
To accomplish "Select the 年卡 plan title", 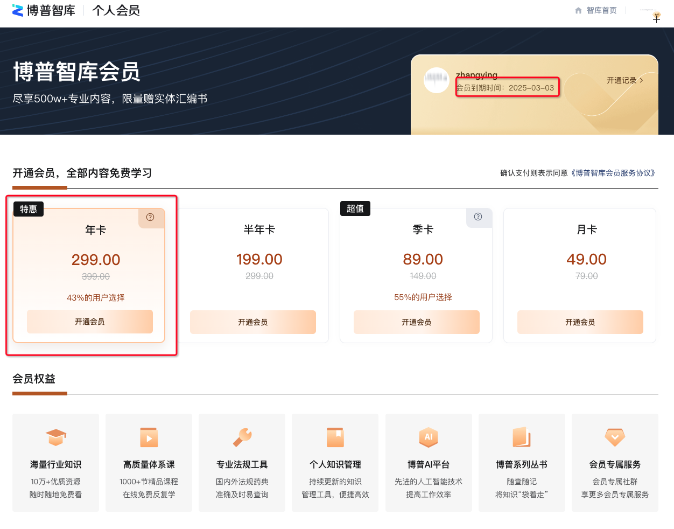I will pos(96,230).
